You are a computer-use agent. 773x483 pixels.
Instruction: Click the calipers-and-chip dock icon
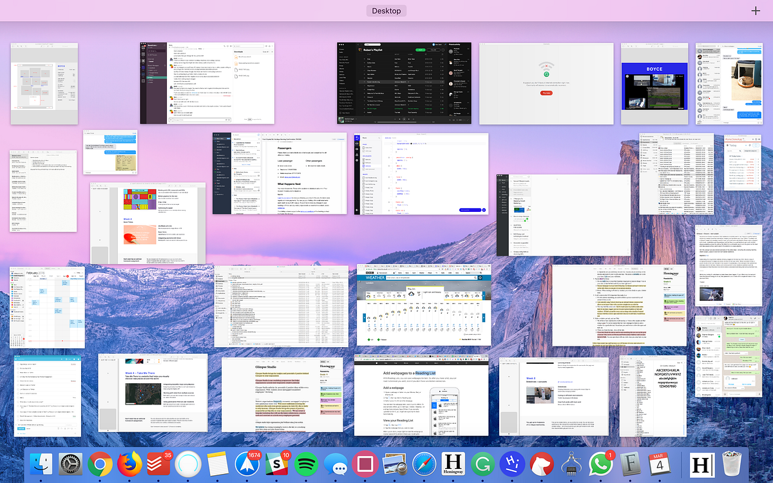(x=572, y=465)
